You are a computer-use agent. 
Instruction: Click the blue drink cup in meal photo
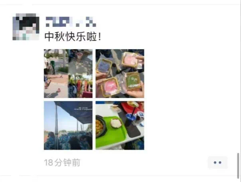click(x=130, y=120)
